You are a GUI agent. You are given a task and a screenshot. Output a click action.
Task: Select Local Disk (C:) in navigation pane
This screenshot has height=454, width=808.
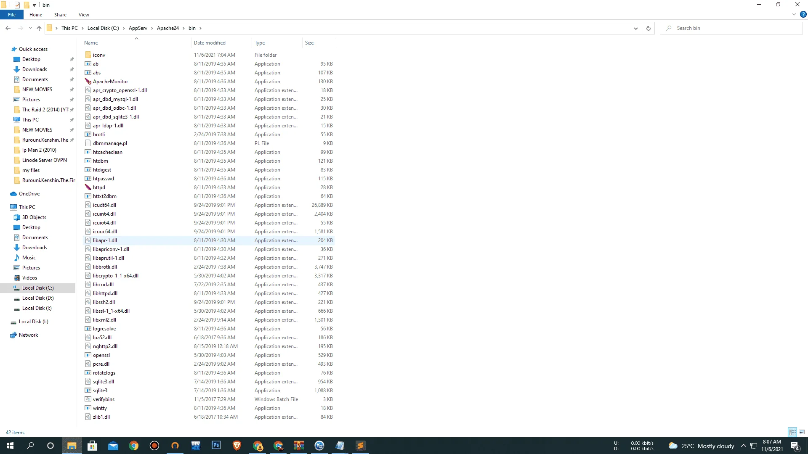[38, 288]
